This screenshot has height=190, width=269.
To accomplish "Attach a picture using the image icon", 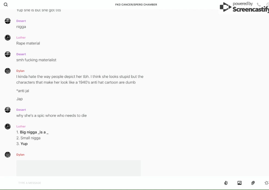I will 239,183.
